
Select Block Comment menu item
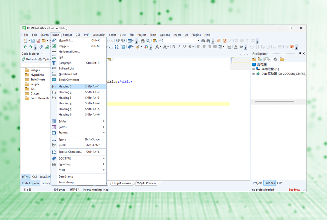tap(79, 80)
